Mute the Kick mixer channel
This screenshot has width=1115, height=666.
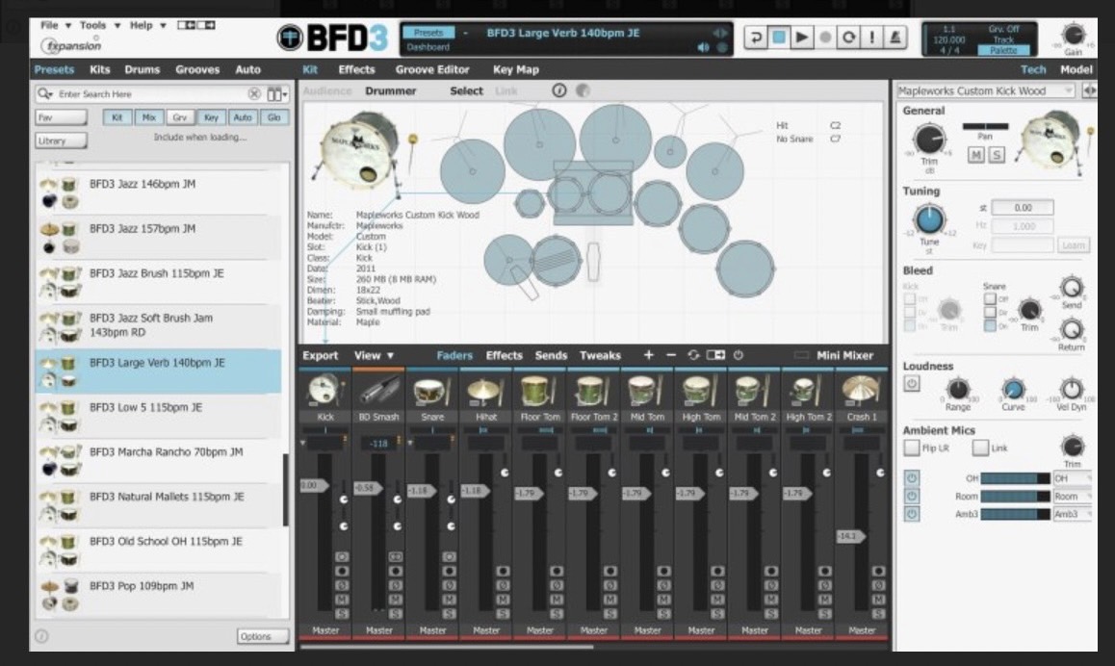[x=342, y=600]
